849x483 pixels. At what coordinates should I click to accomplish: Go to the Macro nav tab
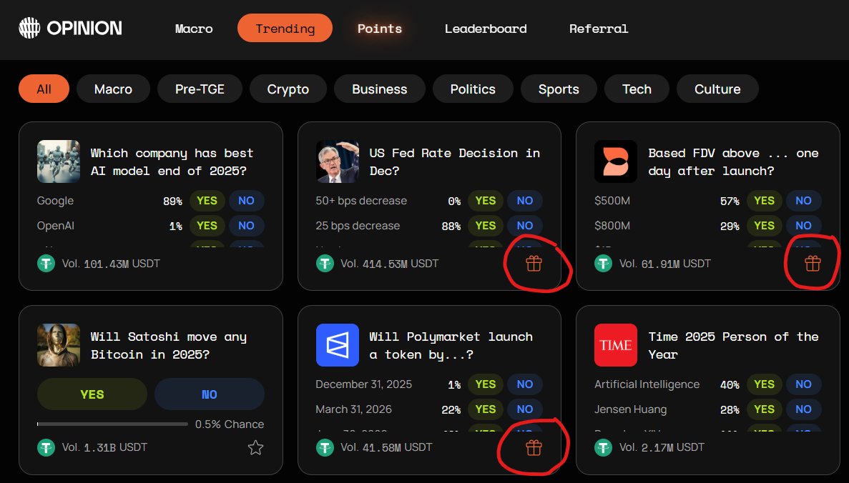point(194,29)
